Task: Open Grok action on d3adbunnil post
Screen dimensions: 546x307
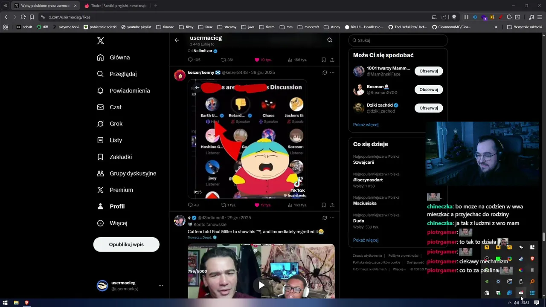Action: click(x=325, y=217)
